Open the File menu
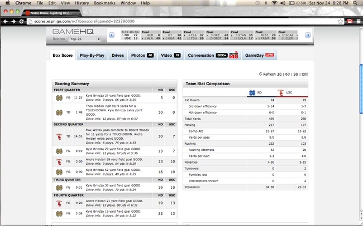The image size is (363, 226). tap(40, 3)
